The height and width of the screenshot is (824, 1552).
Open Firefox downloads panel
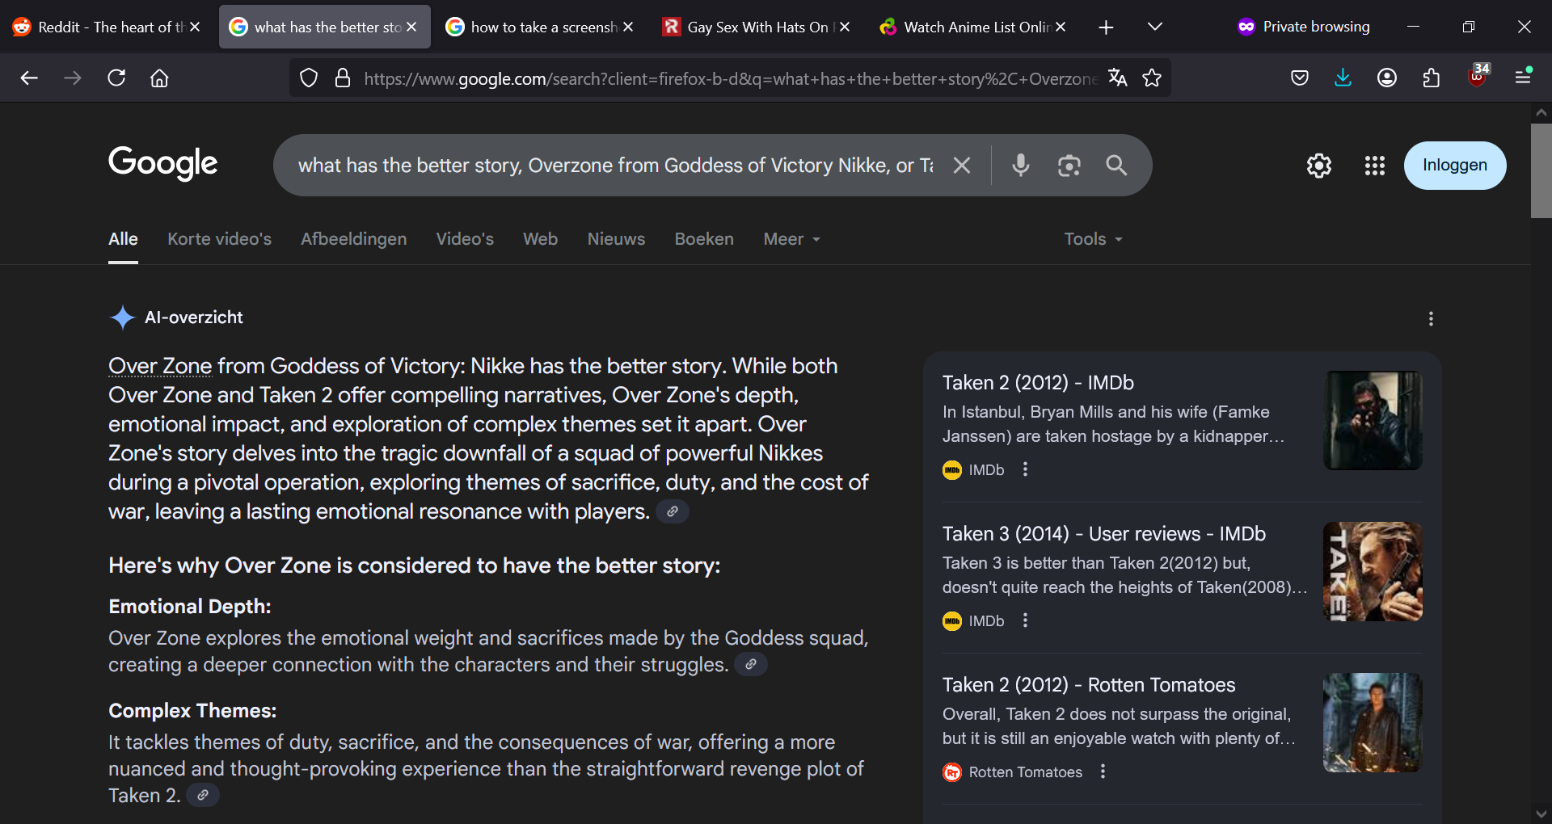1343,78
